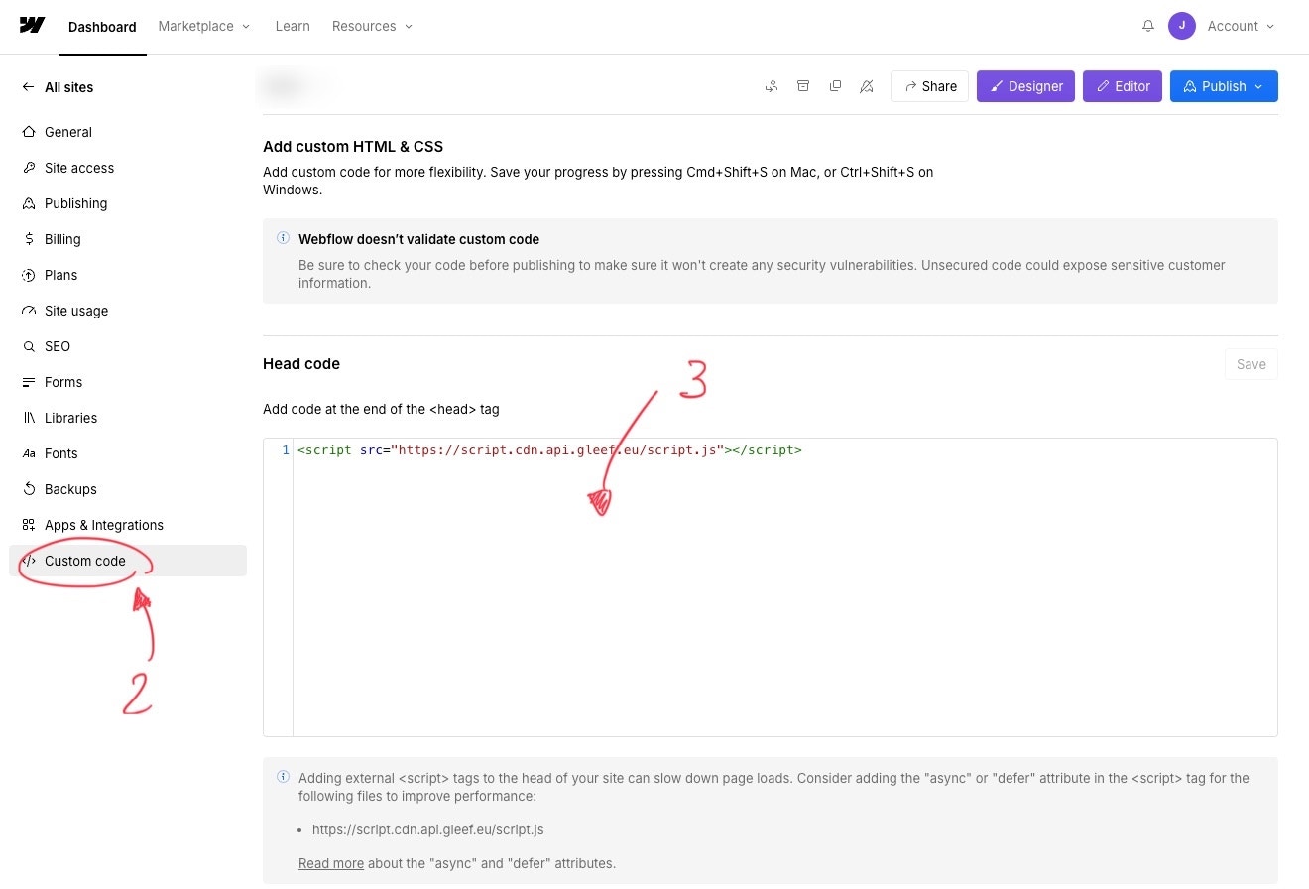
Task: Click the Read more link about async attributes
Action: 331,863
